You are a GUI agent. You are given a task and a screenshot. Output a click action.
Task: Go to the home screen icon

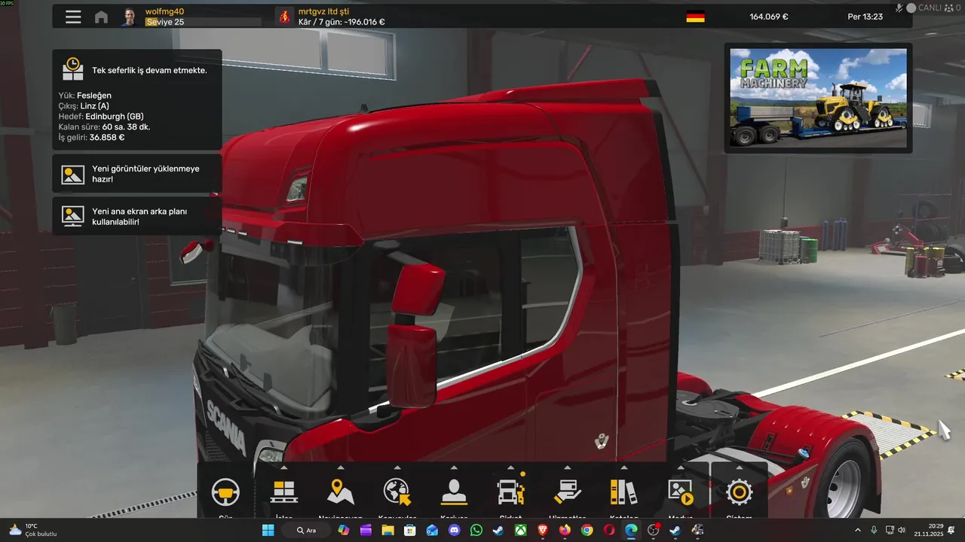[101, 17]
